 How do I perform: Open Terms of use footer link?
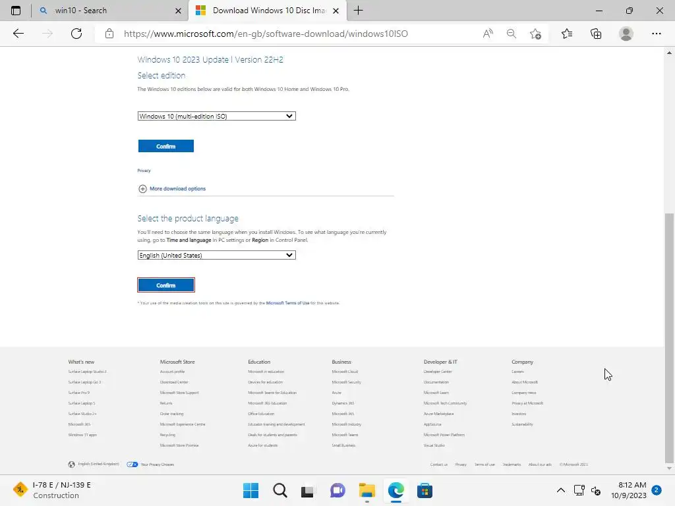point(484,464)
